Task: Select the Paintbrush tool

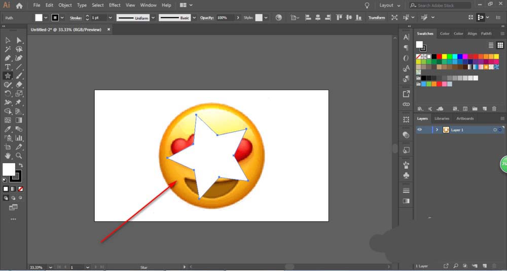Action: [x=19, y=75]
